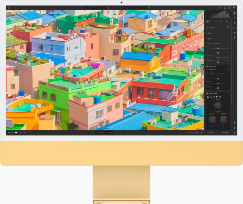Viewport: 243px width, 204px height.
Task: Select the Crop and Rotate tool
Action: (x=235, y=18)
